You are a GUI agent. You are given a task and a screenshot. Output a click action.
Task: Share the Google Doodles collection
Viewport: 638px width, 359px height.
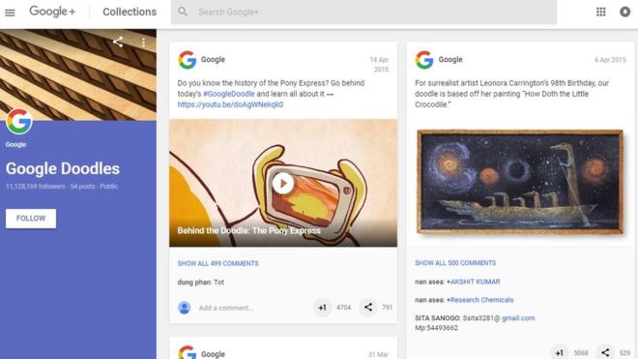tap(118, 42)
